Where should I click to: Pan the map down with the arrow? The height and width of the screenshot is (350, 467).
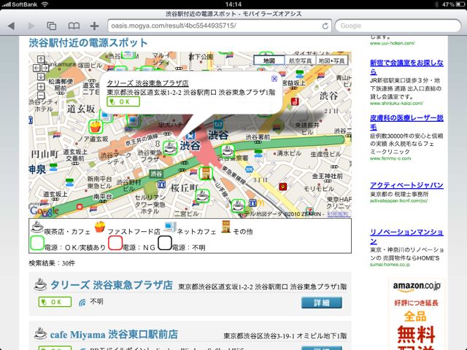tap(41, 77)
